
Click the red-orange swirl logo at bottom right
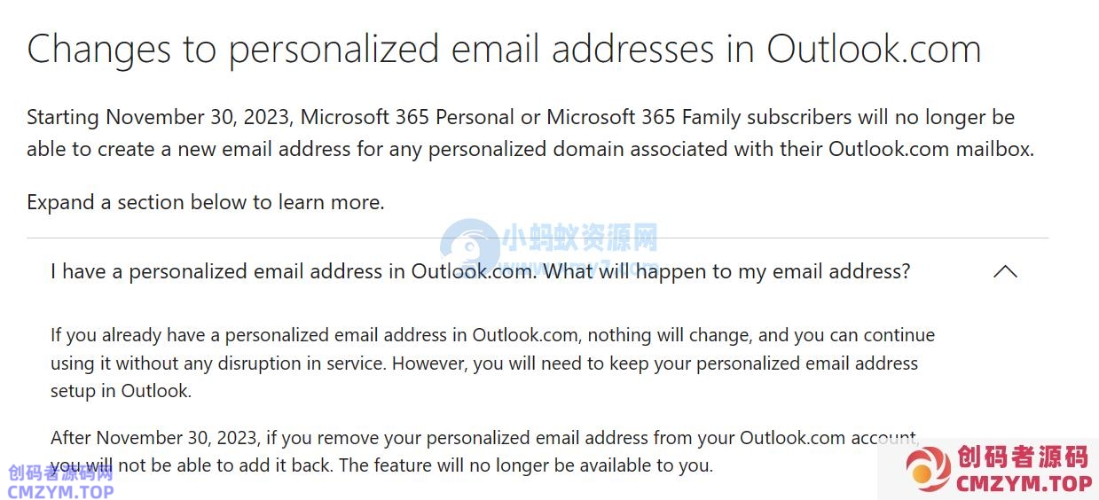[927, 469]
